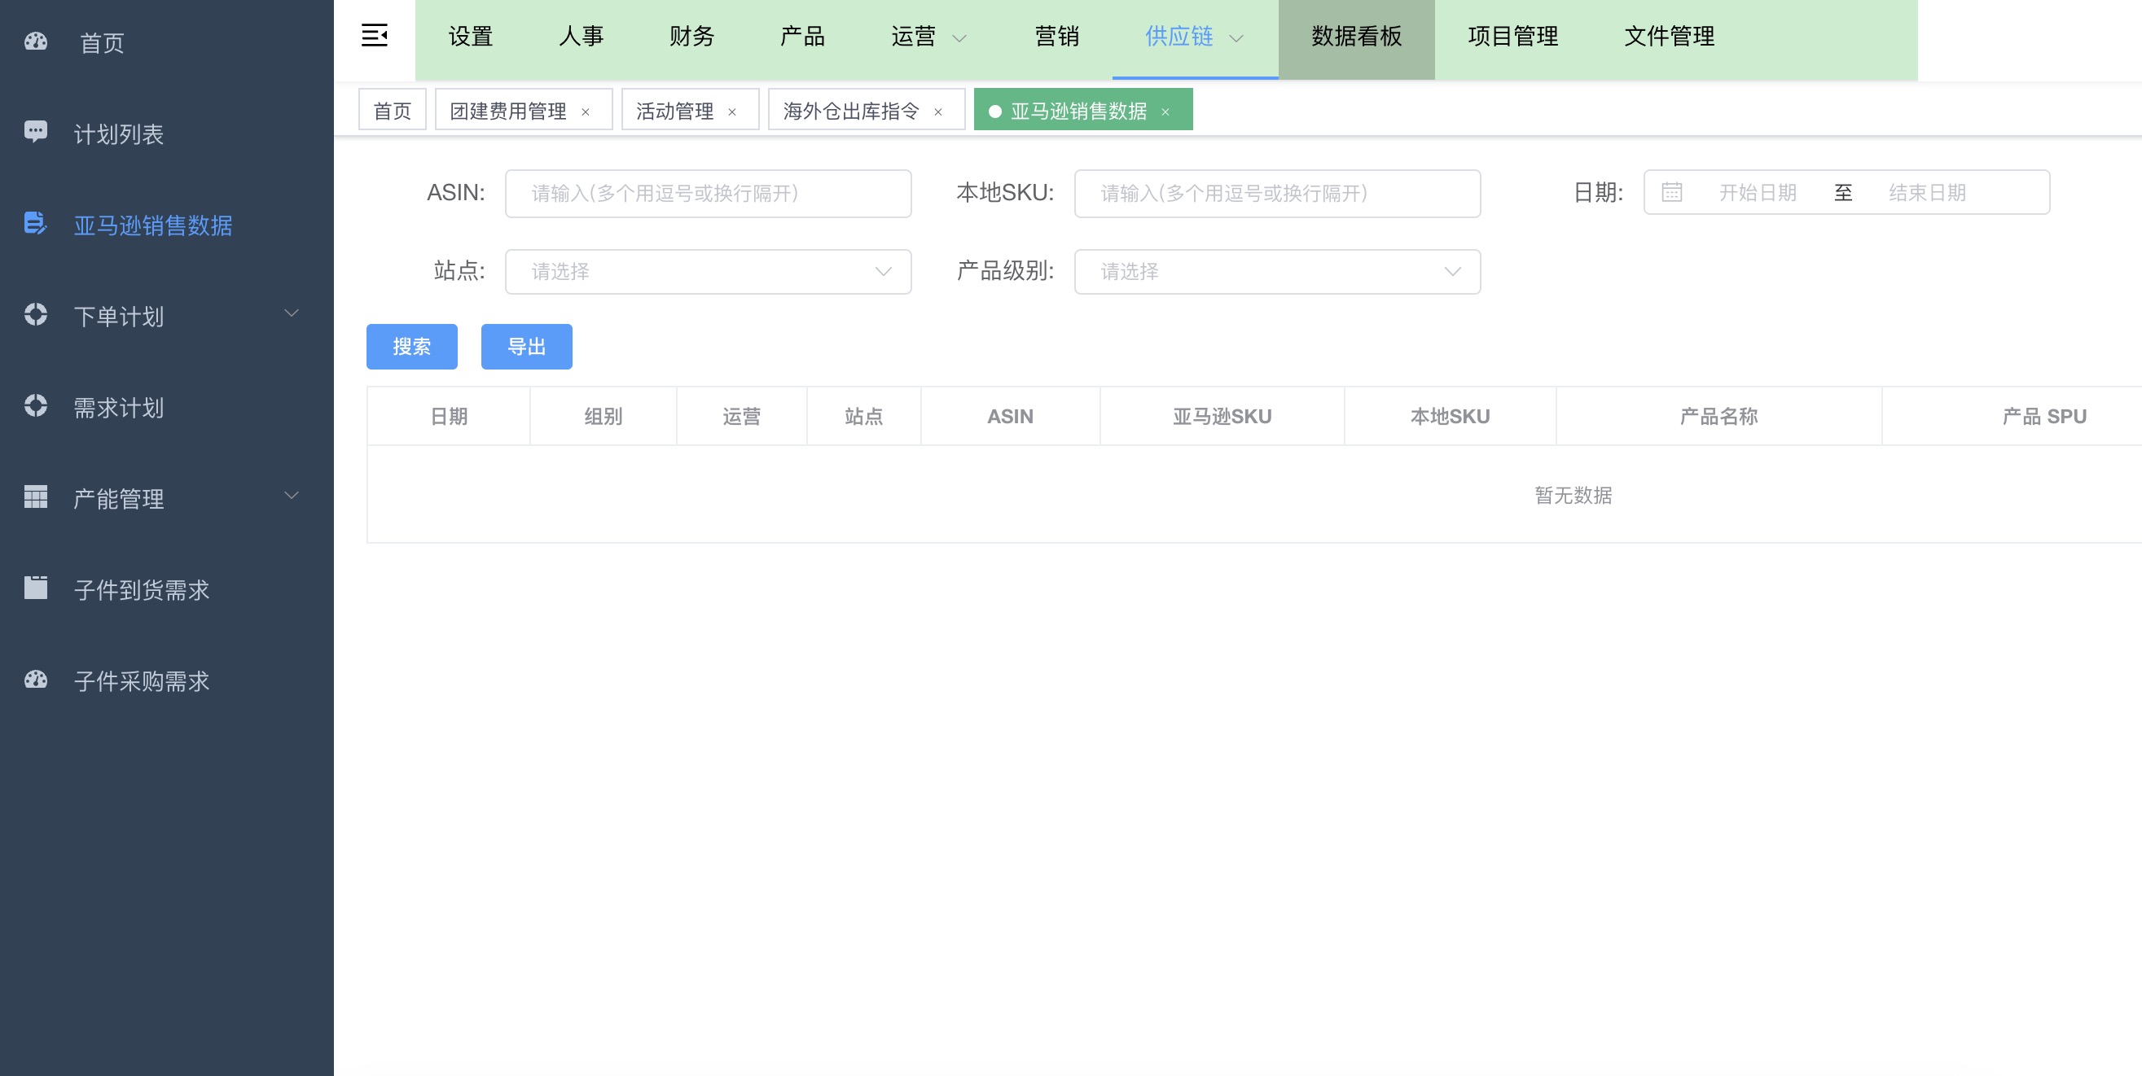Expand the 产能管理 sidebar submenu
This screenshot has width=2142, height=1076.
(291, 496)
